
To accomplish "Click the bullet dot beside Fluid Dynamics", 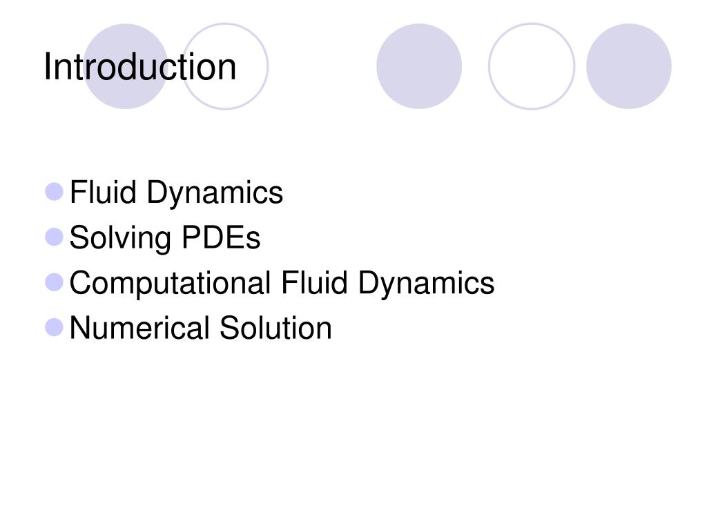I will [54, 192].
